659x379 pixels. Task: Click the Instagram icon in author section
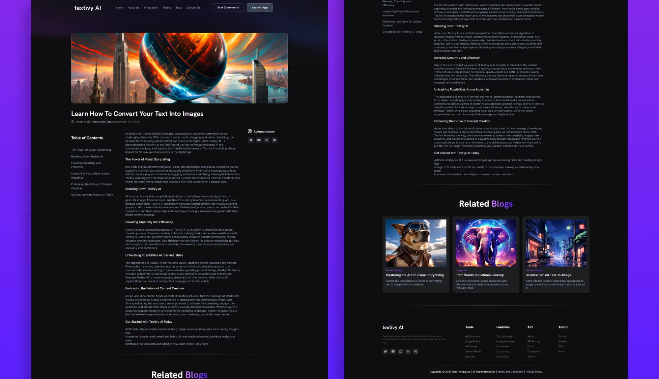[x=267, y=140]
